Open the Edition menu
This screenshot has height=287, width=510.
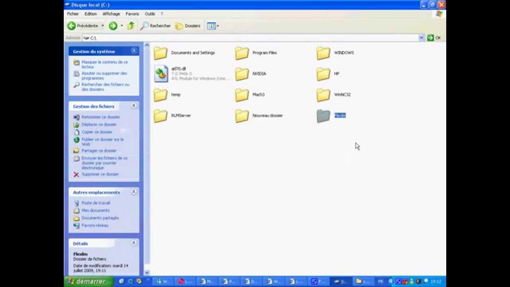(90, 14)
